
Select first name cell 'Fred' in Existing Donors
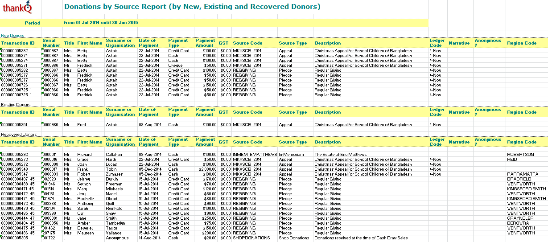click(81, 125)
